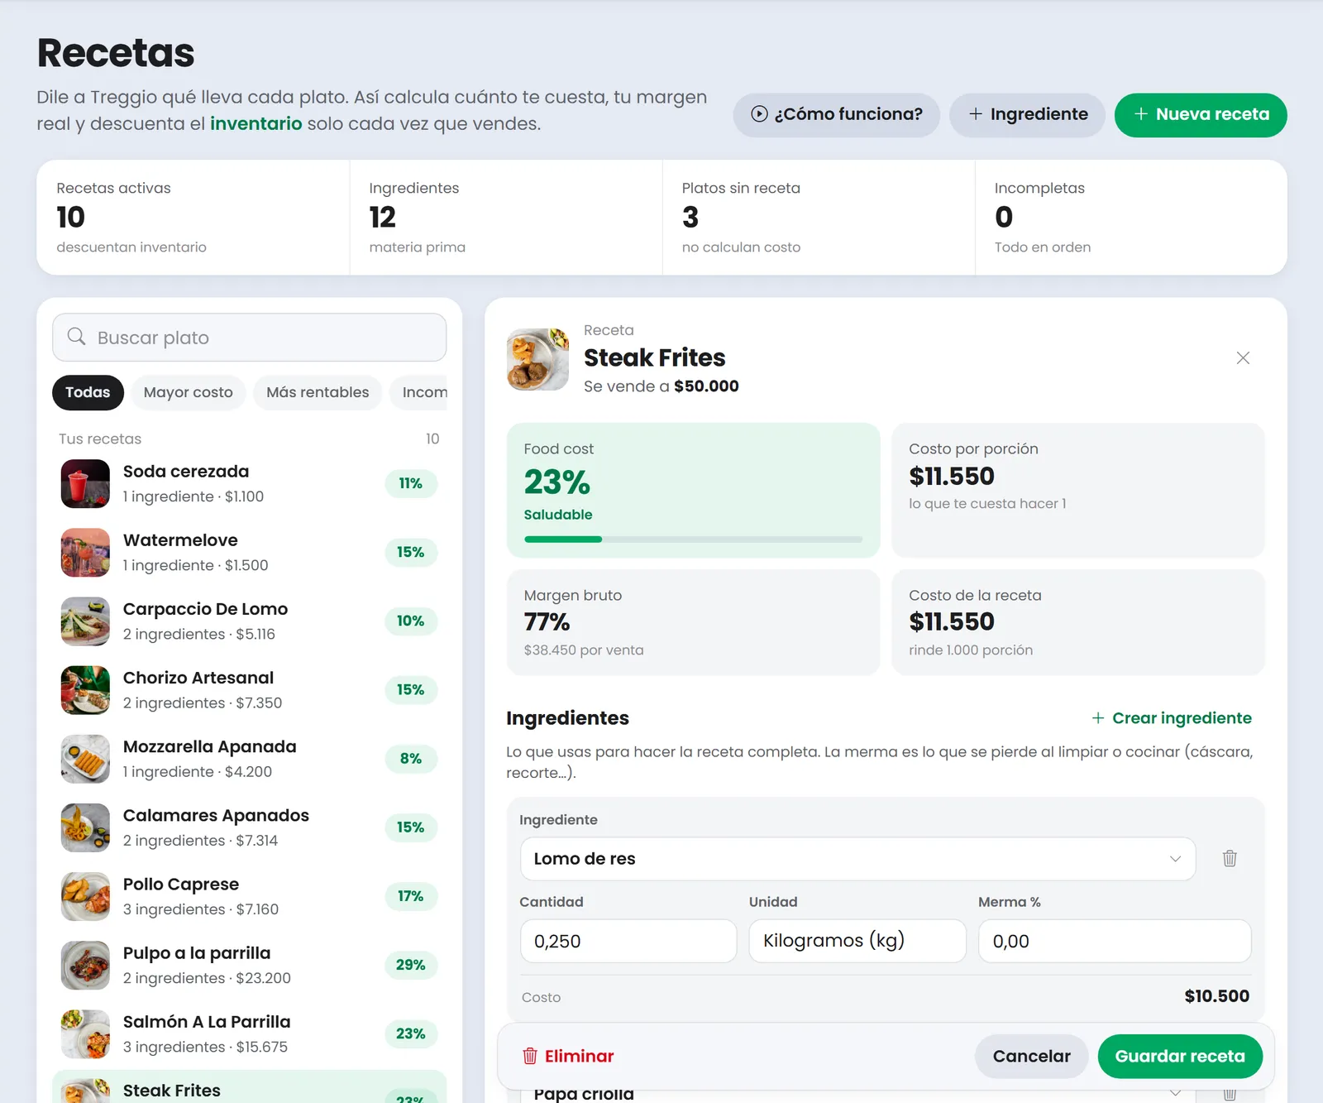Click the magnifier icon in the search box
Image resolution: width=1323 pixels, height=1103 pixels.
click(77, 337)
